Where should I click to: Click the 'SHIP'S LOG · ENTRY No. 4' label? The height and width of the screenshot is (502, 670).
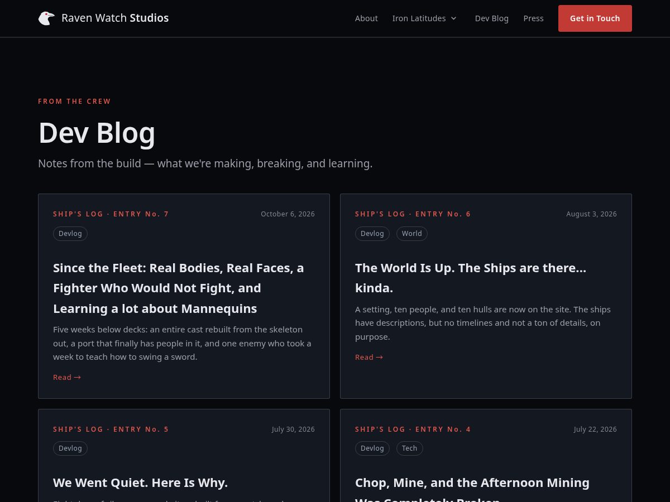point(413,429)
